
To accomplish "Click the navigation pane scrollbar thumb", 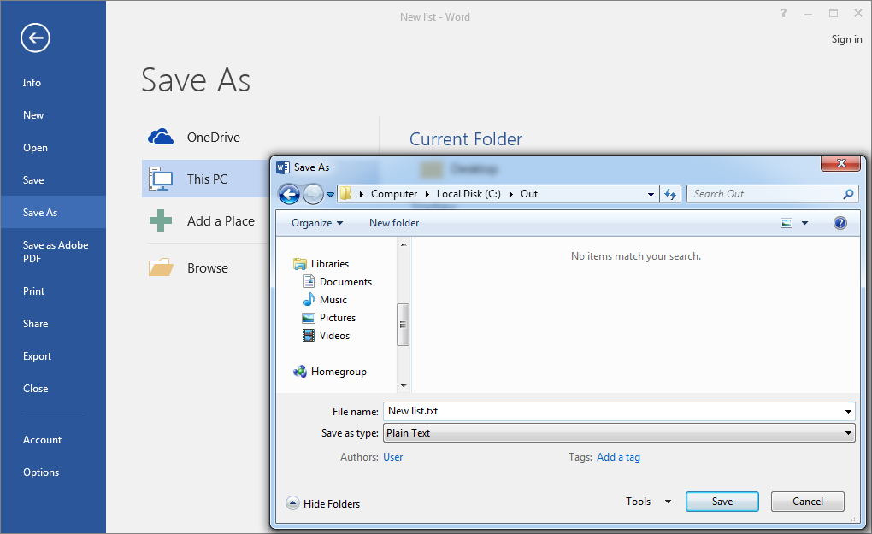I will point(404,325).
